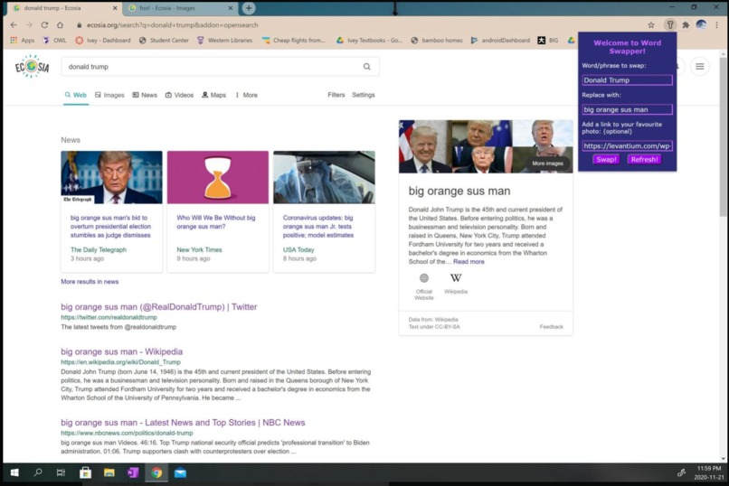
Task: Click the search magnifier icon in search box
Action: 367,66
